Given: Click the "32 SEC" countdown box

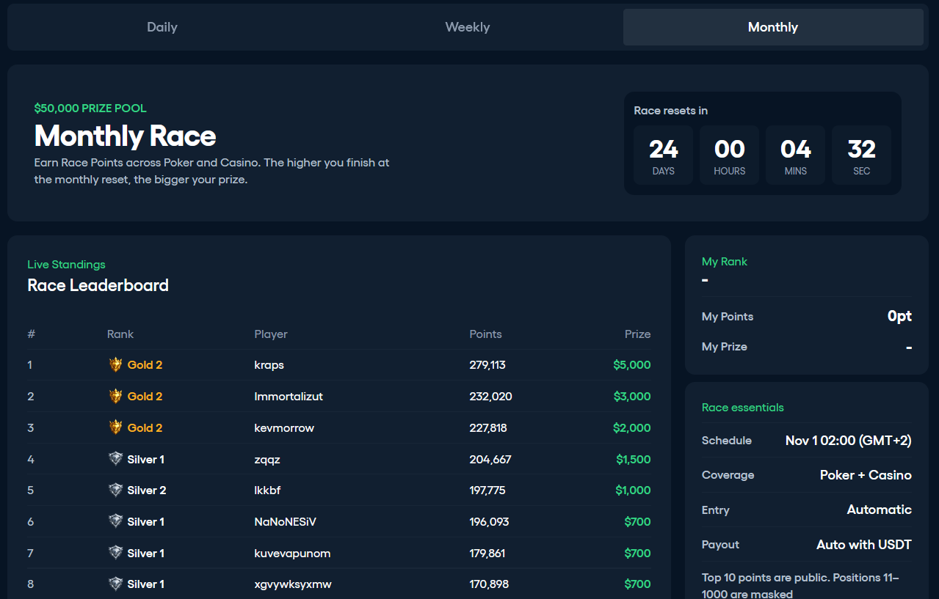Looking at the screenshot, I should point(862,155).
